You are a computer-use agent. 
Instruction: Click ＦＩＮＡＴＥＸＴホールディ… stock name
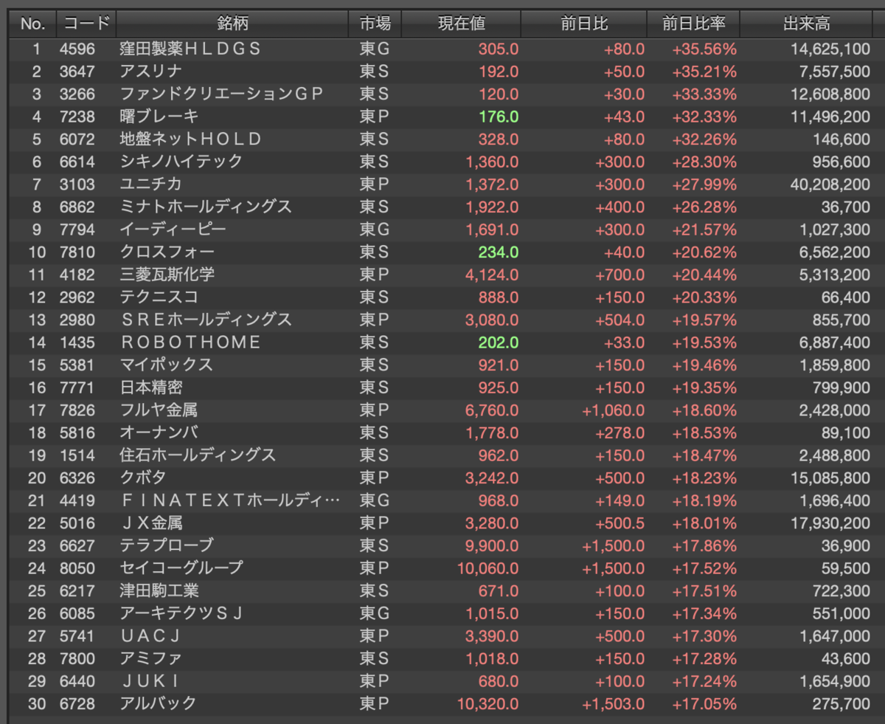point(230,500)
